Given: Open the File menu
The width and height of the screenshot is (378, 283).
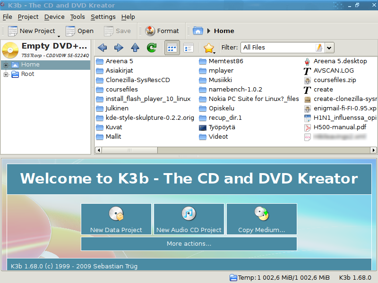Looking at the screenshot, I should click(x=8, y=17).
